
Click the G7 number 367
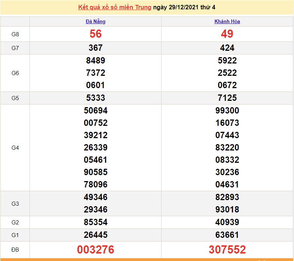point(95,48)
